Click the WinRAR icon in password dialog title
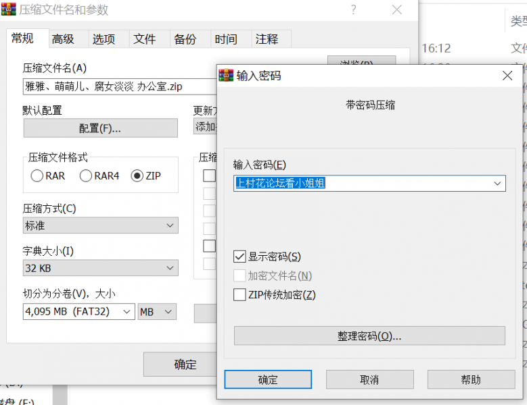 226,76
